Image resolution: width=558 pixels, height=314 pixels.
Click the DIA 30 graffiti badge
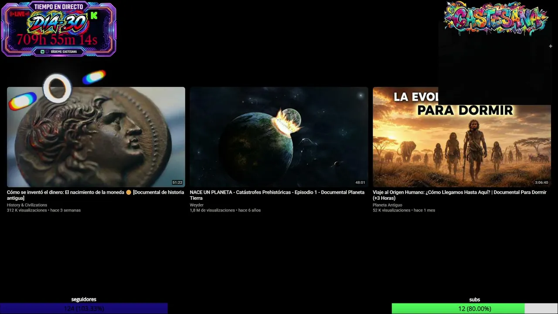(57, 23)
